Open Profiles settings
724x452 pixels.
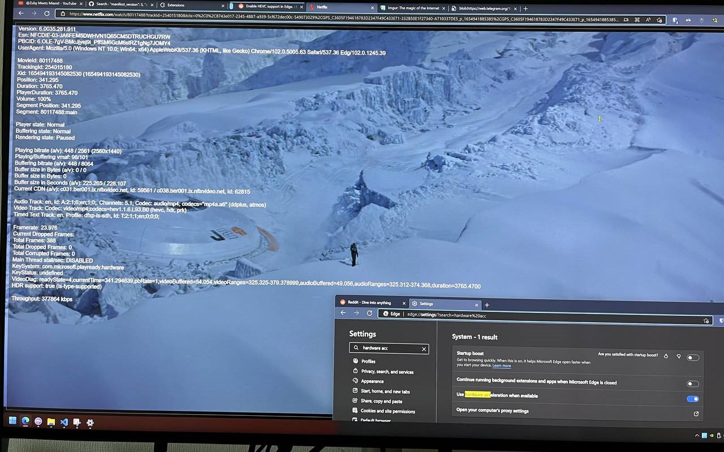364,362
